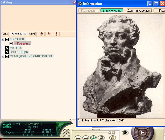Open the Internet Explorer web icon
The height and width of the screenshot is (140, 165).
tap(112, 138)
